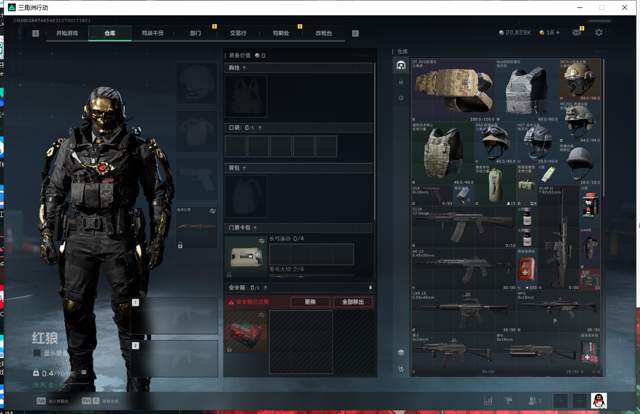This screenshot has width=640, height=414.
Task: Open the mail envelope icon
Action: pos(577,33)
